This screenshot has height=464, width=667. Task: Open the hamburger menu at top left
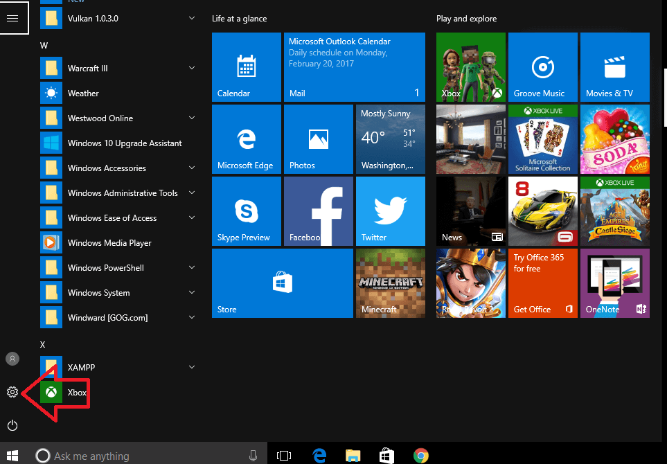click(x=12, y=18)
